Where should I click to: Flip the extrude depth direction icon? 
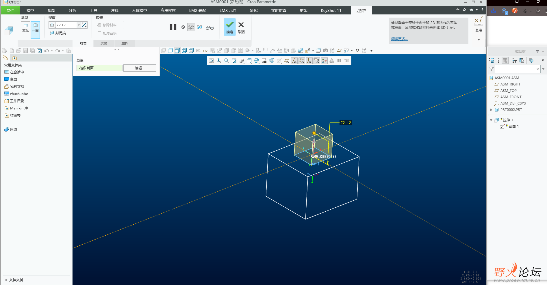coord(84,25)
